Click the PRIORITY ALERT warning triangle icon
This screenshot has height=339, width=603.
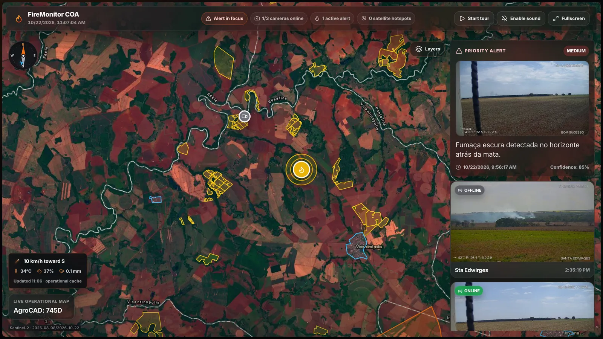(x=459, y=51)
